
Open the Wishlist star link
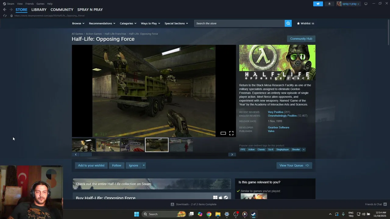(x=306, y=23)
